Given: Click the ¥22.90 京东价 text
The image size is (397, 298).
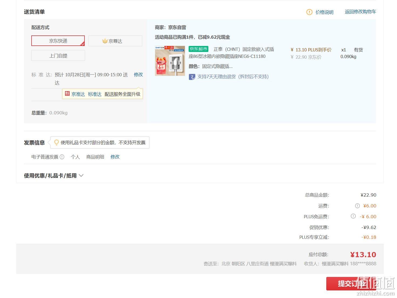Looking at the screenshot, I should [306, 57].
